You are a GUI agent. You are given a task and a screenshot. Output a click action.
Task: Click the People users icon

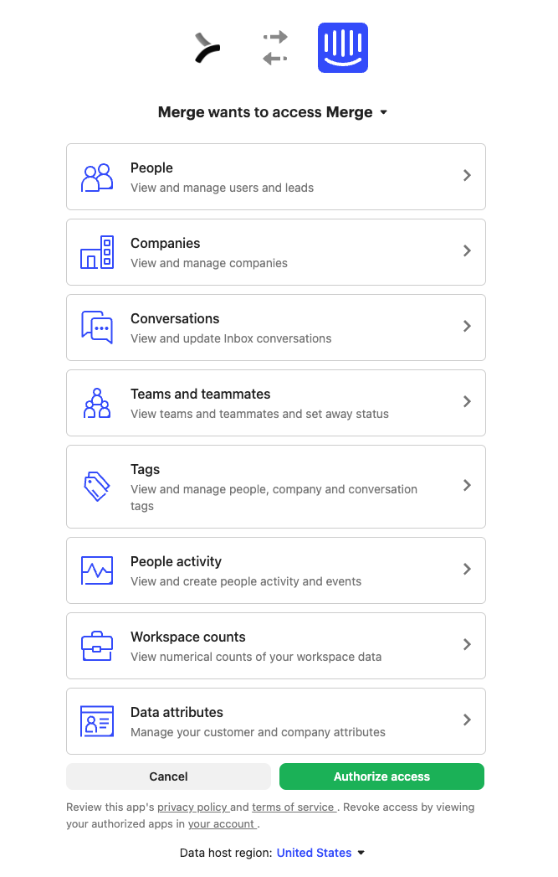(x=97, y=177)
